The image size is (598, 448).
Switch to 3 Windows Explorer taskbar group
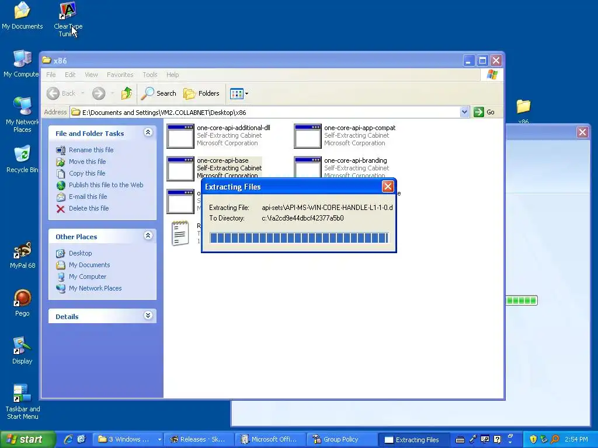click(127, 439)
